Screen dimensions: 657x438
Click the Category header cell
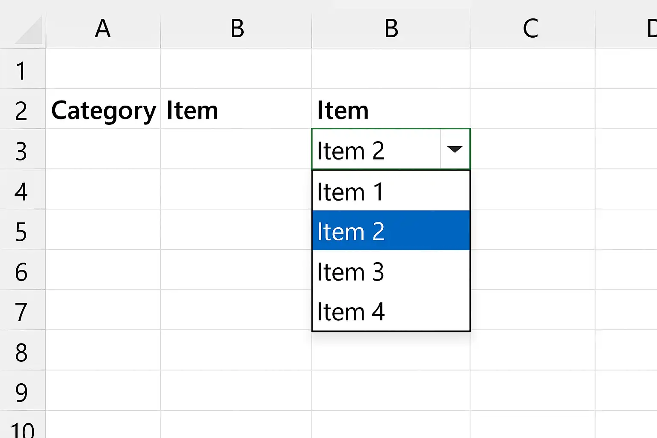point(103,109)
